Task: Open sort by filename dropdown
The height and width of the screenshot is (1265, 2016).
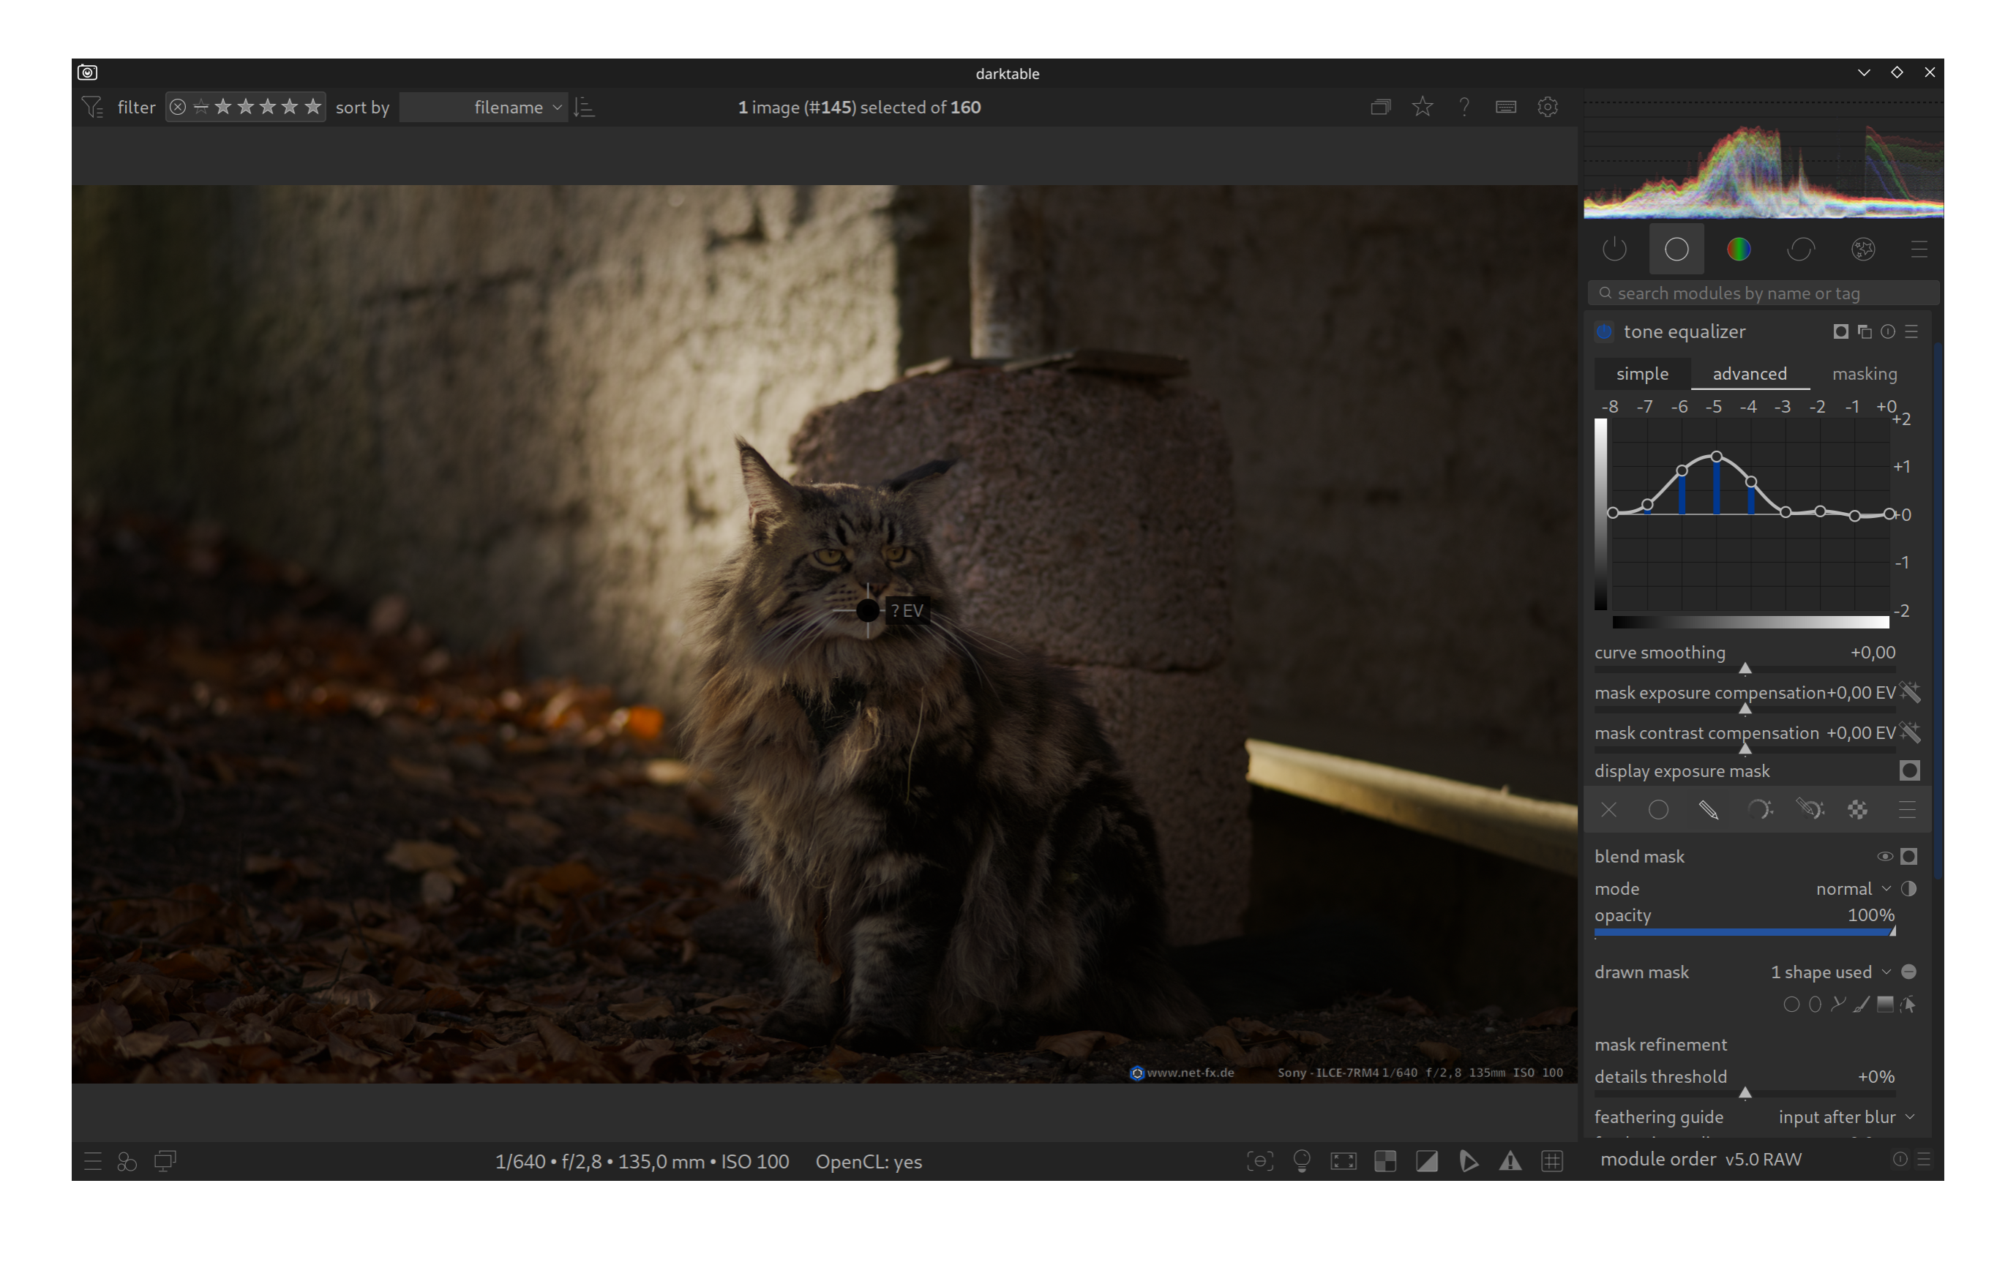Action: click(484, 108)
